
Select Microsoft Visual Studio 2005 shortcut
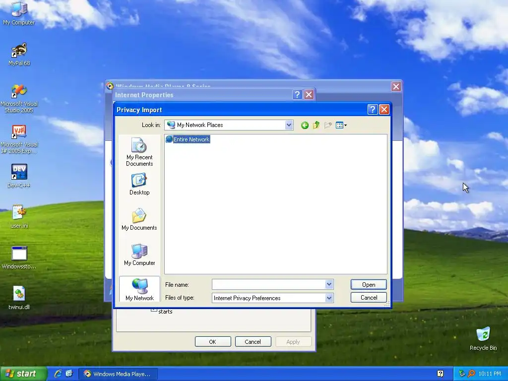point(19,98)
